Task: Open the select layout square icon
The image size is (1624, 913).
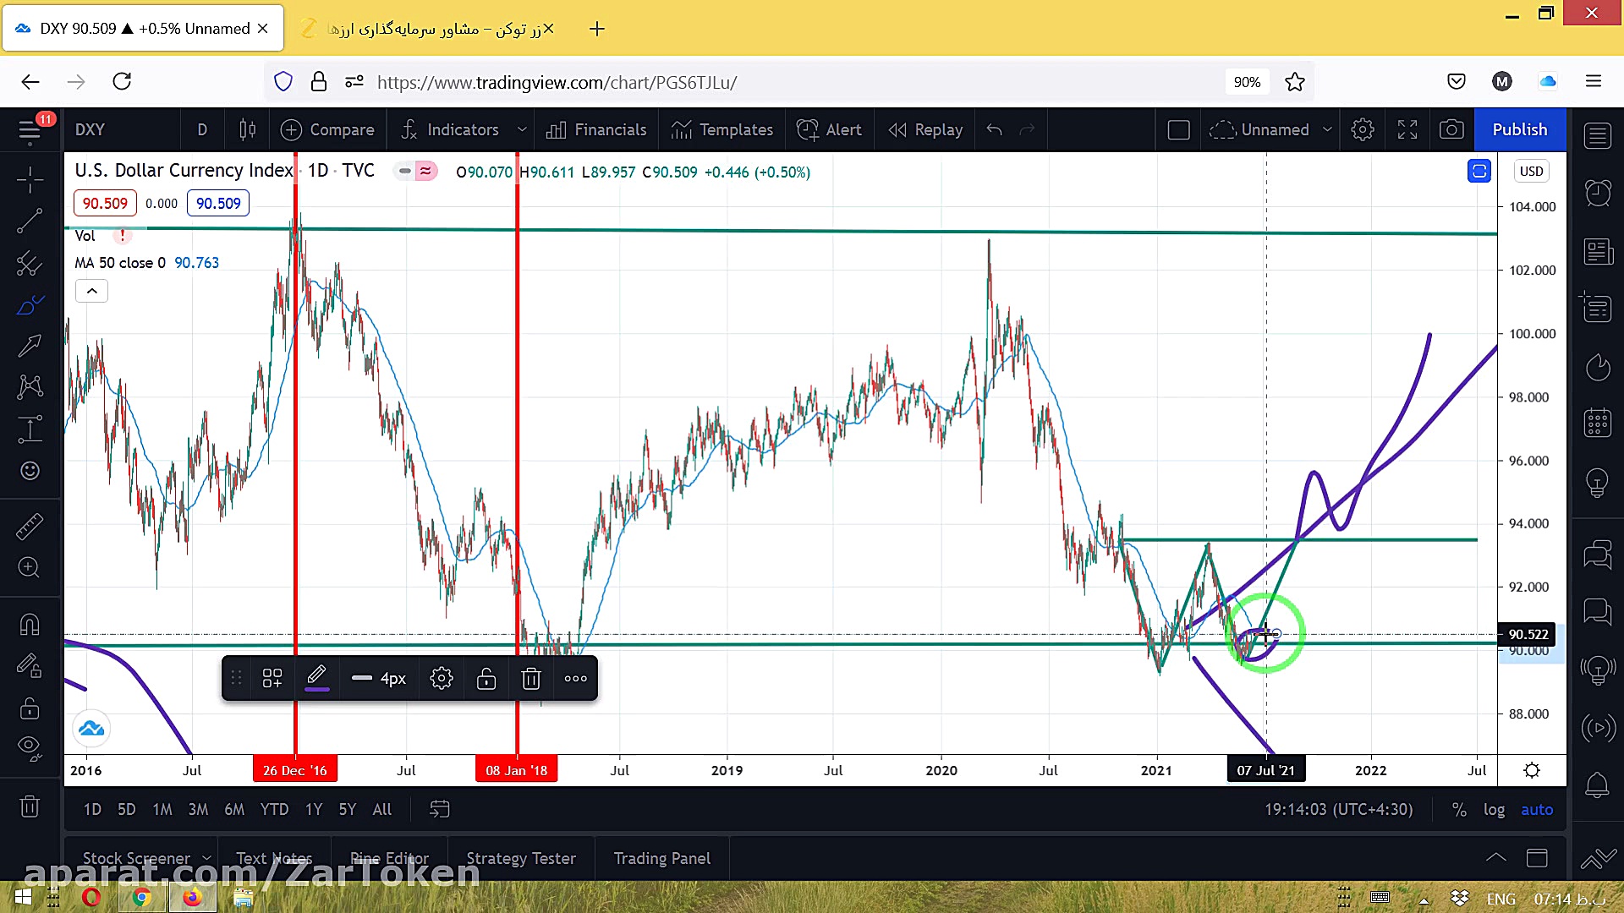Action: pos(1178,129)
